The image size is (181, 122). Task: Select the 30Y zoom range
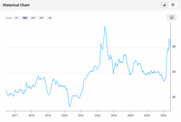(41, 18)
